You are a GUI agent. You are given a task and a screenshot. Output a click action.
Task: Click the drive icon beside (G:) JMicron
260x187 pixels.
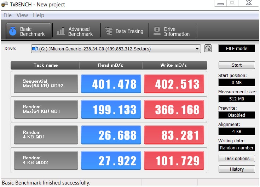click(x=35, y=49)
